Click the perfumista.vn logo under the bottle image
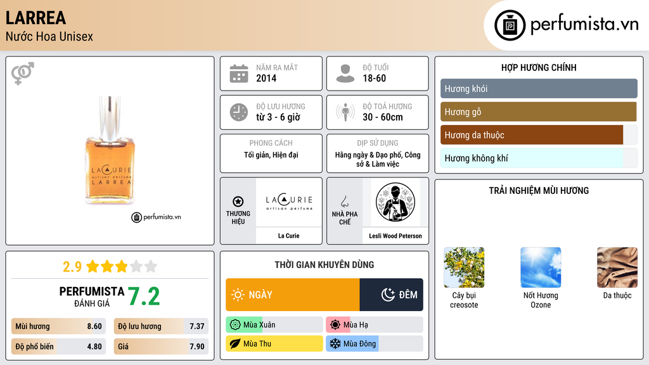Screen dimensions: 649x365 [x=156, y=217]
